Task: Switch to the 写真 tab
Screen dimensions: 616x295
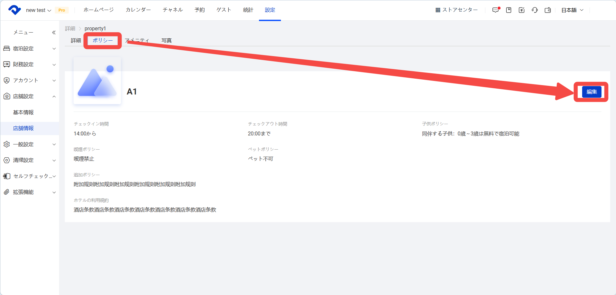Action: click(x=166, y=40)
